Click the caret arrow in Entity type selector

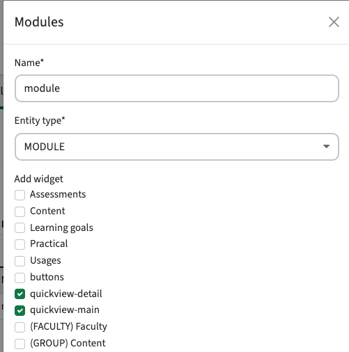click(x=326, y=146)
